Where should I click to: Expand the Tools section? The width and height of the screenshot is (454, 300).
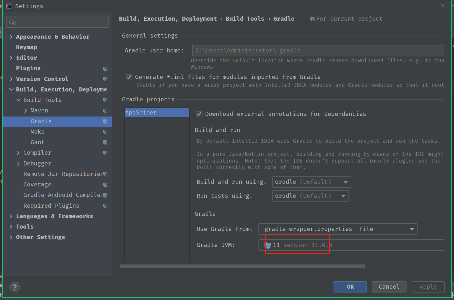[11, 227]
